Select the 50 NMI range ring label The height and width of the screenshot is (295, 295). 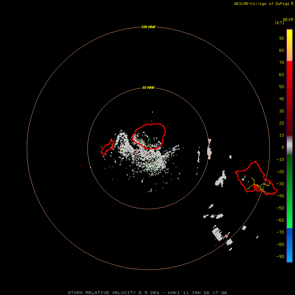(148, 88)
